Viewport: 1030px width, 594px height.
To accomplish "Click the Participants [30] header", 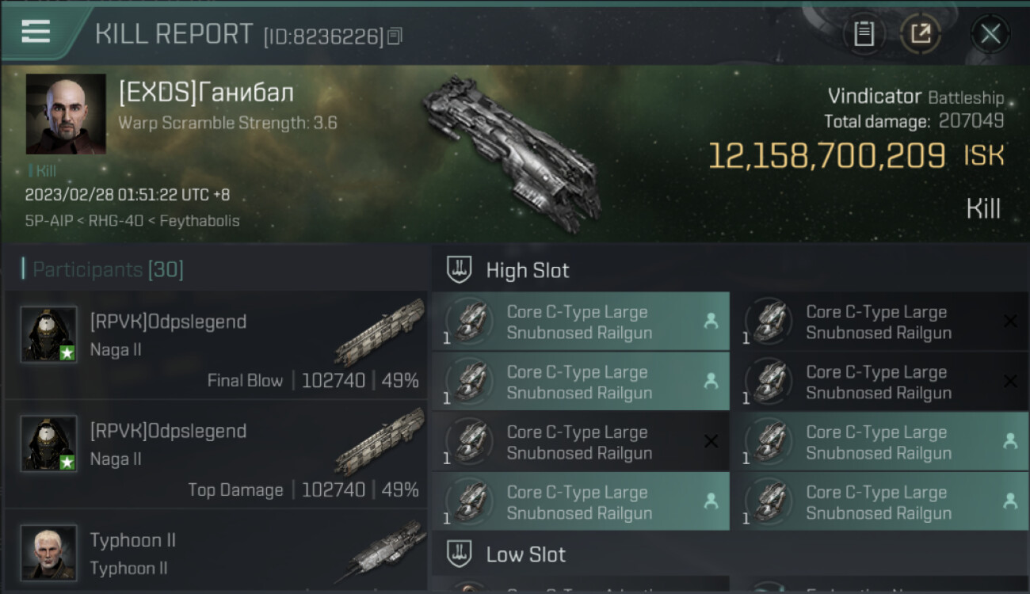I will [104, 270].
